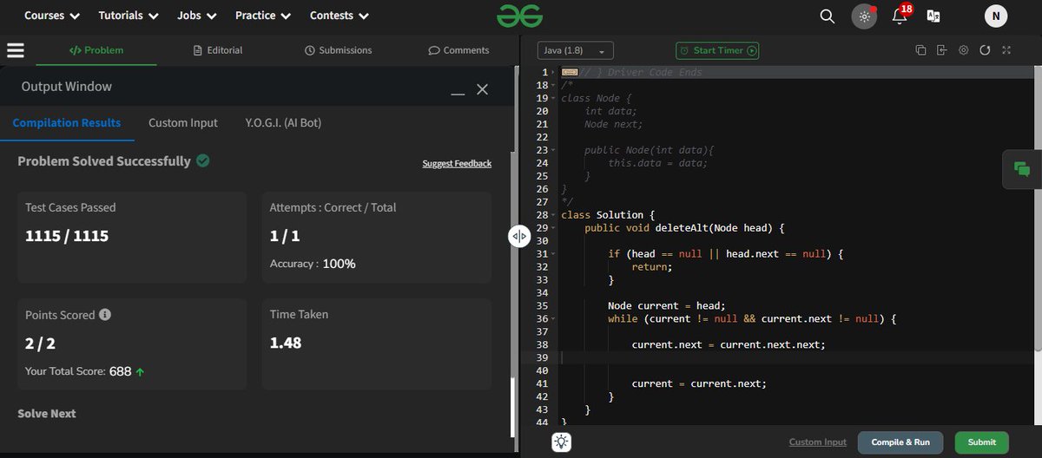Expand the Tutorials dropdown
1042x458 pixels.
(129, 16)
